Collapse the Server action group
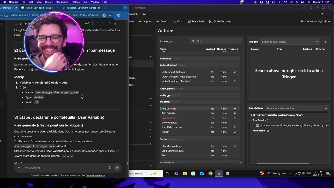This screenshot has width=334, height=188. click(200, 139)
